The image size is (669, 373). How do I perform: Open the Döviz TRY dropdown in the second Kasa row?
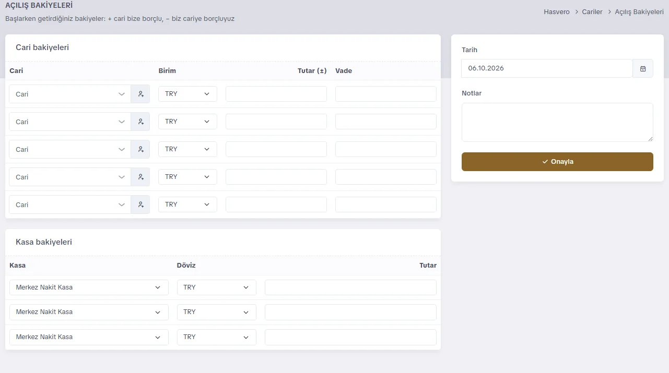217,312
